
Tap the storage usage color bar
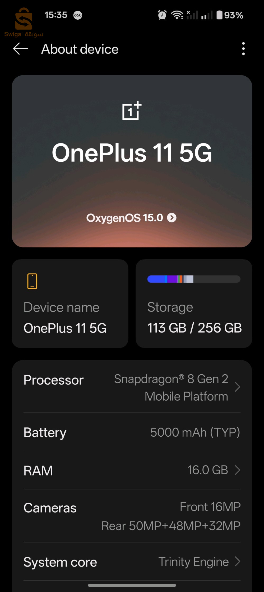pos(194,279)
